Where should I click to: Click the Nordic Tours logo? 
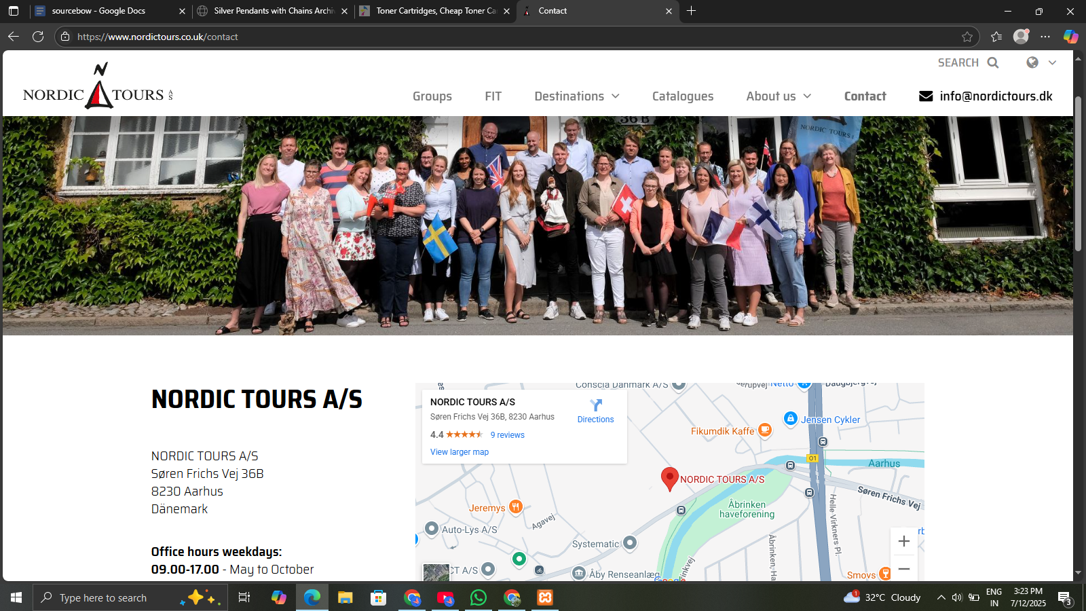[98, 86]
